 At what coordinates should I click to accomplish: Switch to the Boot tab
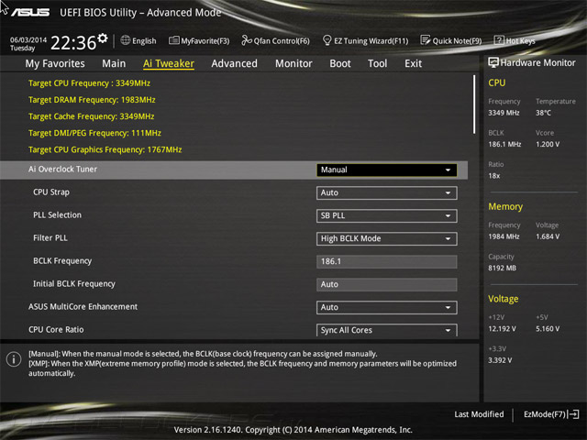tap(340, 63)
